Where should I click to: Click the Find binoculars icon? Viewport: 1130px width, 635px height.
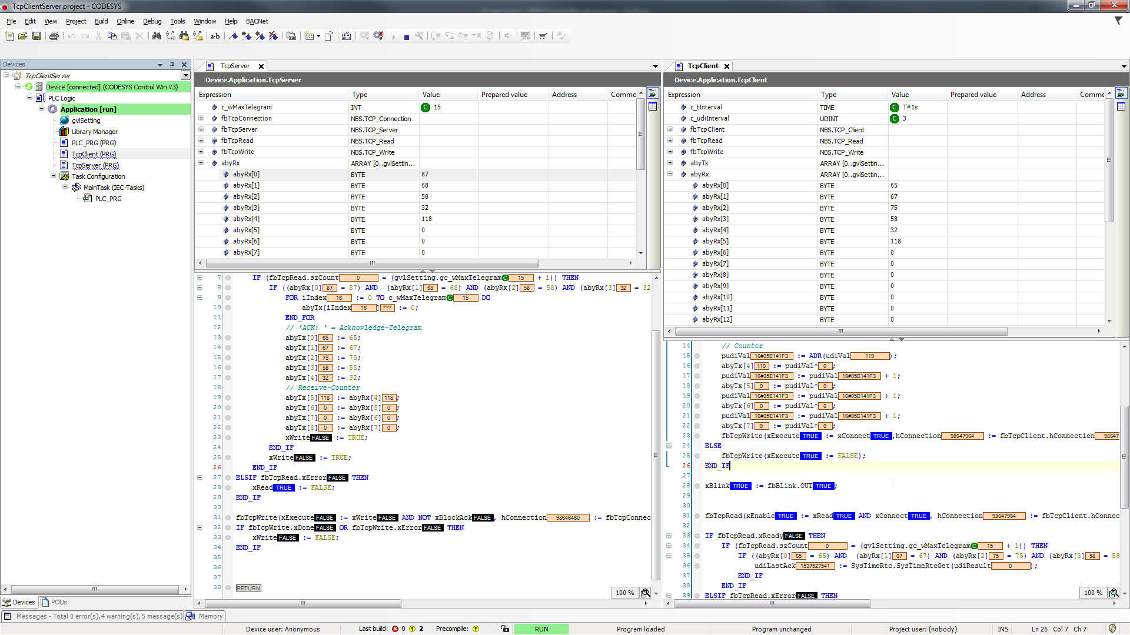pyautogui.click(x=157, y=36)
